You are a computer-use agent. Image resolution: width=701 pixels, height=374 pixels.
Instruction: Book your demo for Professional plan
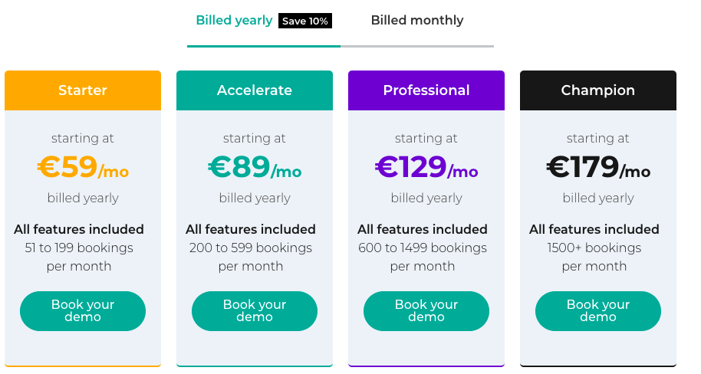point(426,311)
